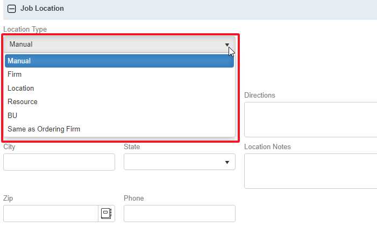Click the Phone field label
Viewport: 377px width, 228px height.
[x=133, y=198]
